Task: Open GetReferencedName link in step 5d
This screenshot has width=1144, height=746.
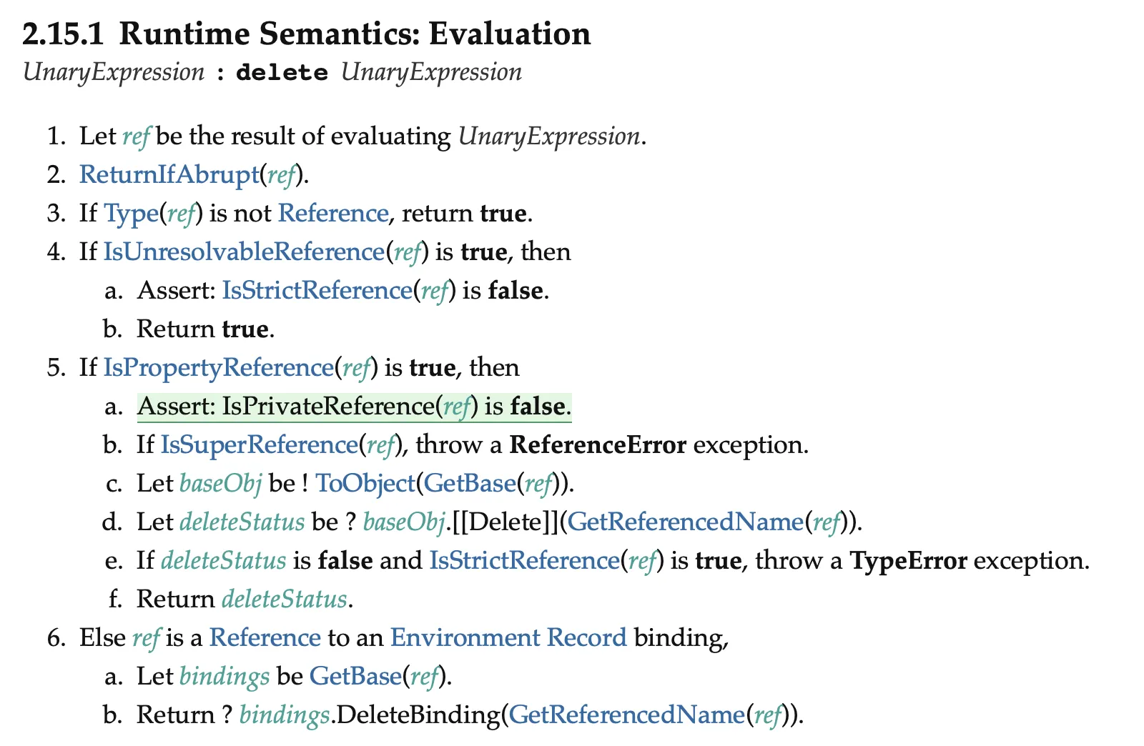Action: 686,522
